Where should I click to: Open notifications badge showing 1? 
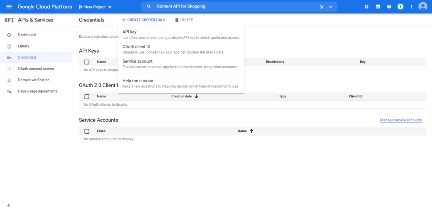coord(400,7)
